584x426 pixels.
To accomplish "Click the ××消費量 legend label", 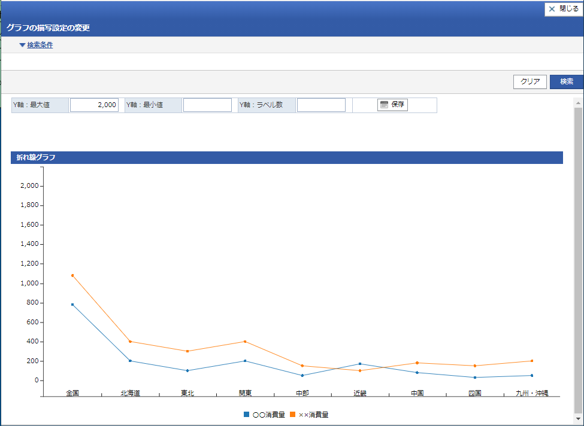I will point(314,415).
